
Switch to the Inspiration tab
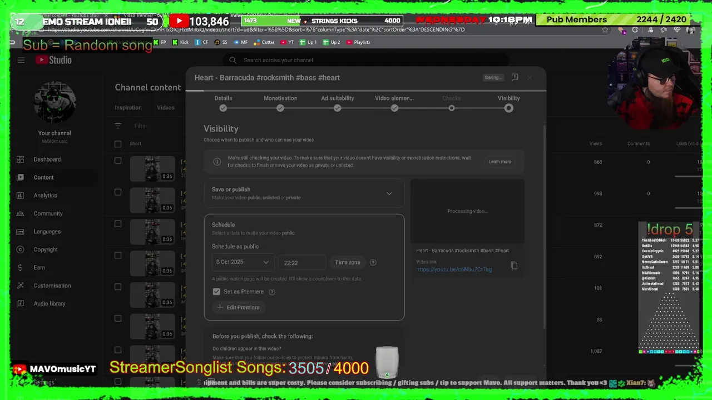(128, 108)
